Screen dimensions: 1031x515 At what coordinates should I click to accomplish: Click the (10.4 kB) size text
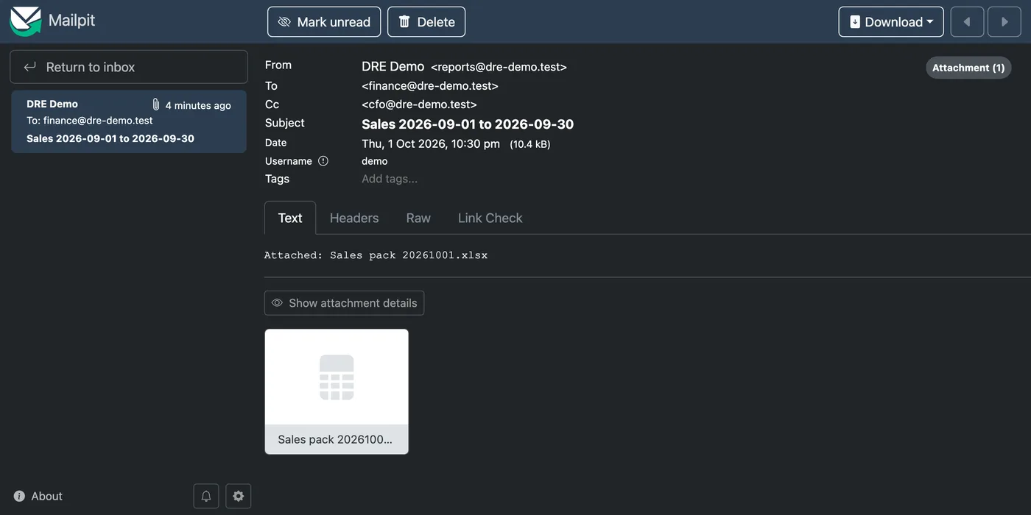click(x=530, y=144)
